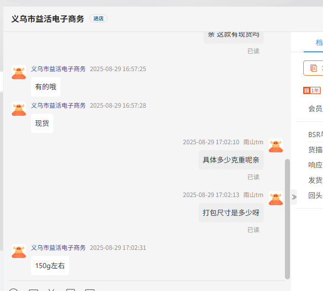
Task: Click 南山tm avatar at 17:02:13 message
Action: click(x=276, y=198)
